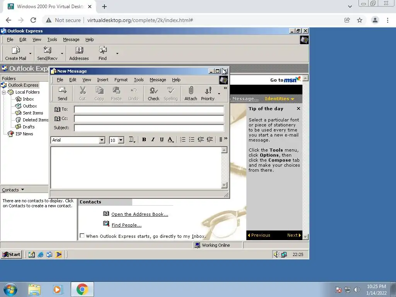396x297 pixels.
Task: Open Tools menu in Outlook Express
Action: [x=52, y=40]
